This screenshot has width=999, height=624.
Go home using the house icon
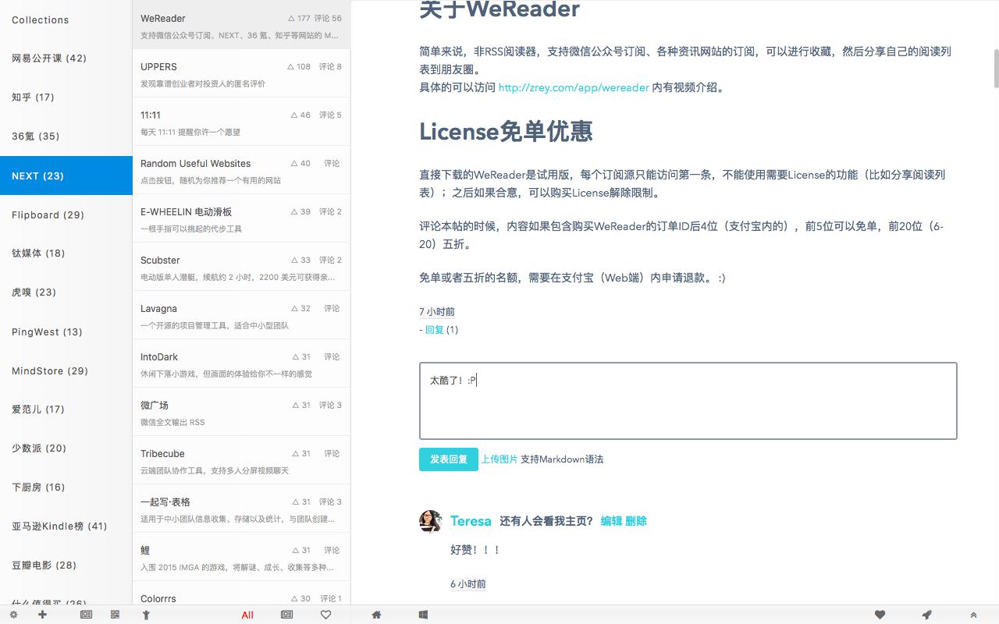[376, 615]
